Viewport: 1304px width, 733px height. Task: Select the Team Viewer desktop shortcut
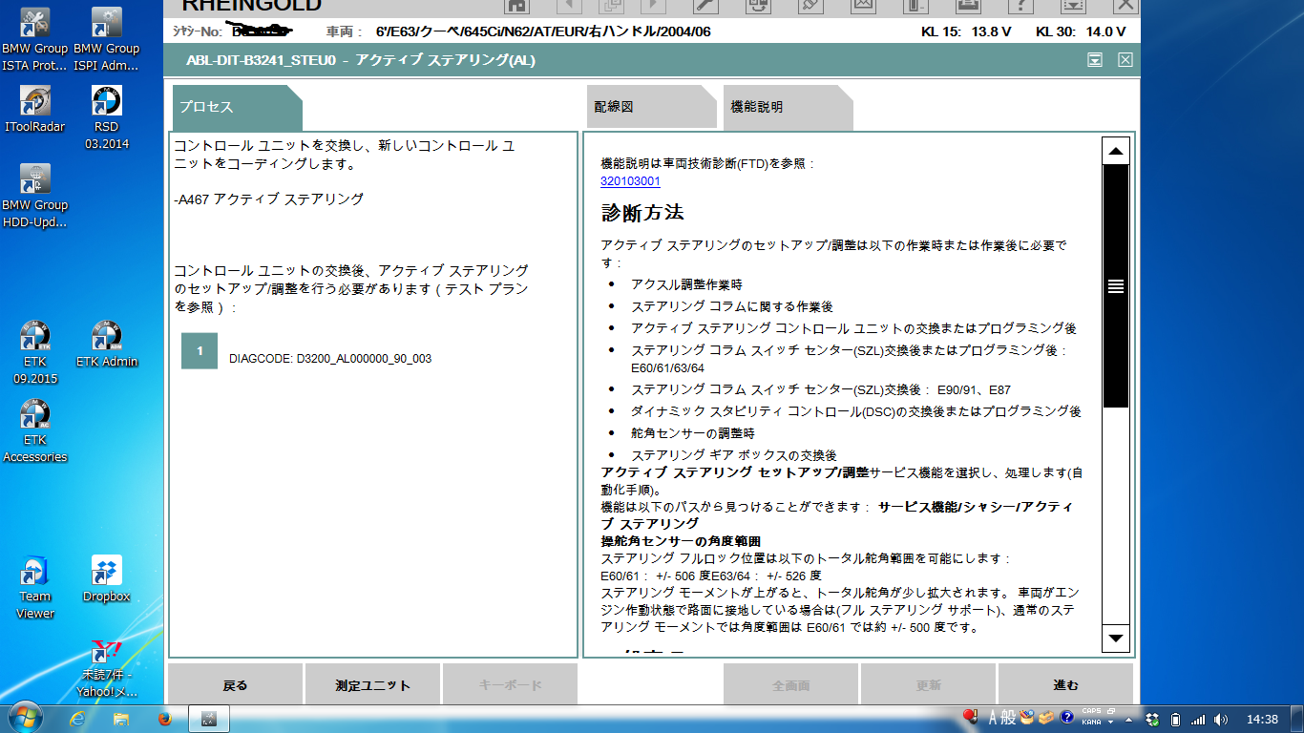pyautogui.click(x=35, y=587)
